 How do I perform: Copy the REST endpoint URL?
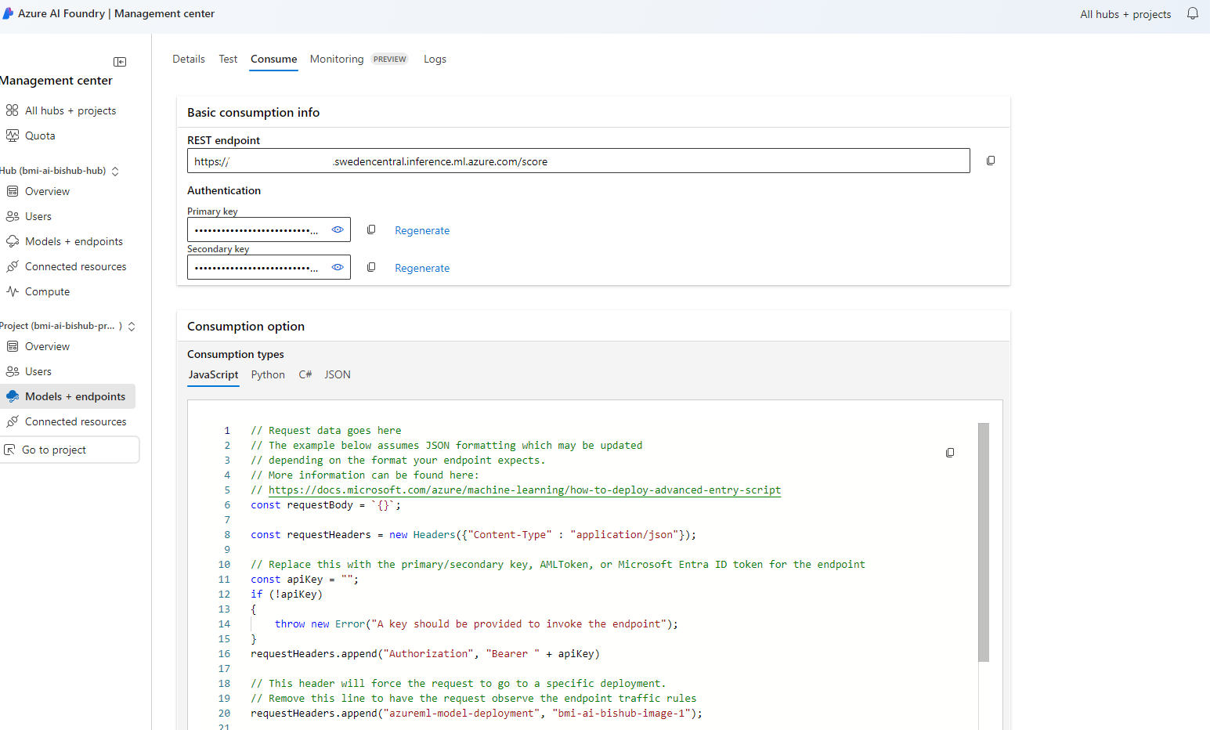coord(991,161)
